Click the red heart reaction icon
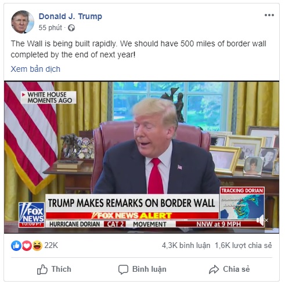 [27, 246]
